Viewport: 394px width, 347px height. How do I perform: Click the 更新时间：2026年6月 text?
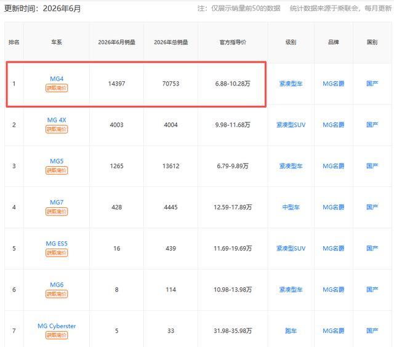pyautogui.click(x=42, y=9)
